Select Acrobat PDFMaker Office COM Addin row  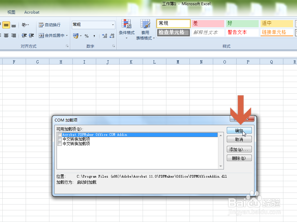pos(140,134)
